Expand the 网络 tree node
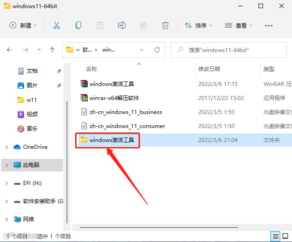The height and width of the screenshot is (242, 292). click(x=6, y=219)
